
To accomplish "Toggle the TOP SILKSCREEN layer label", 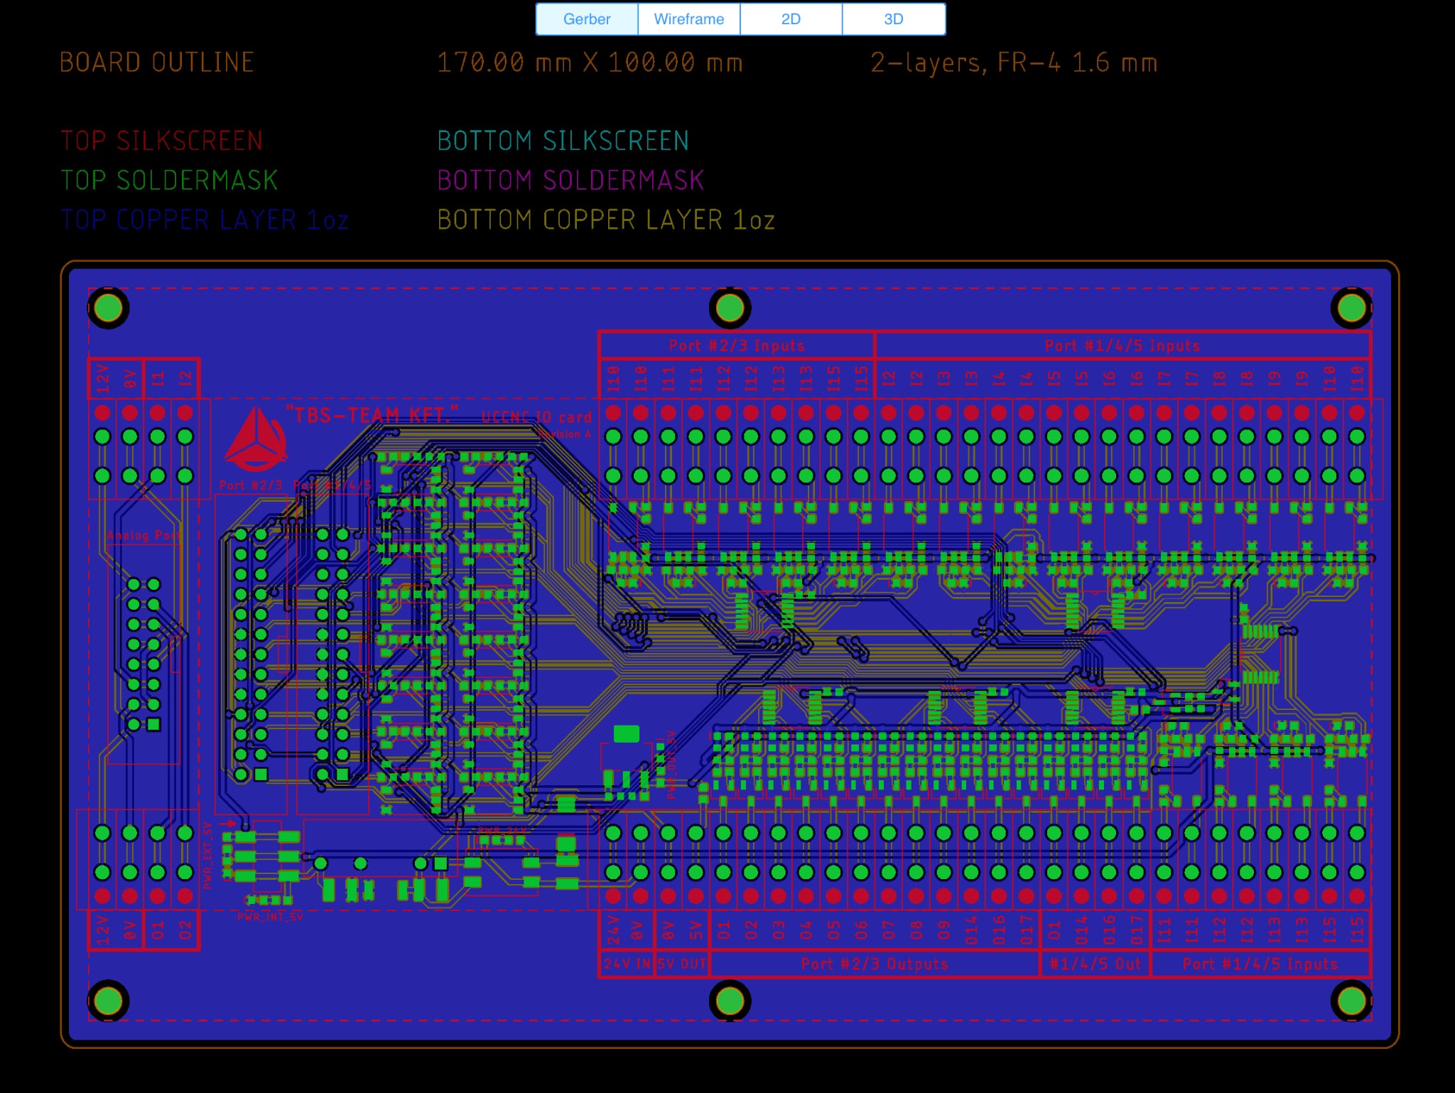I will pos(161,141).
